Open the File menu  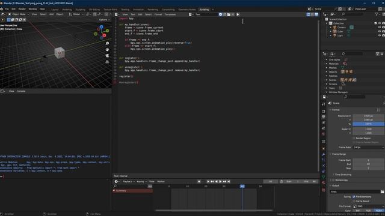pyautogui.click(x=7, y=9)
